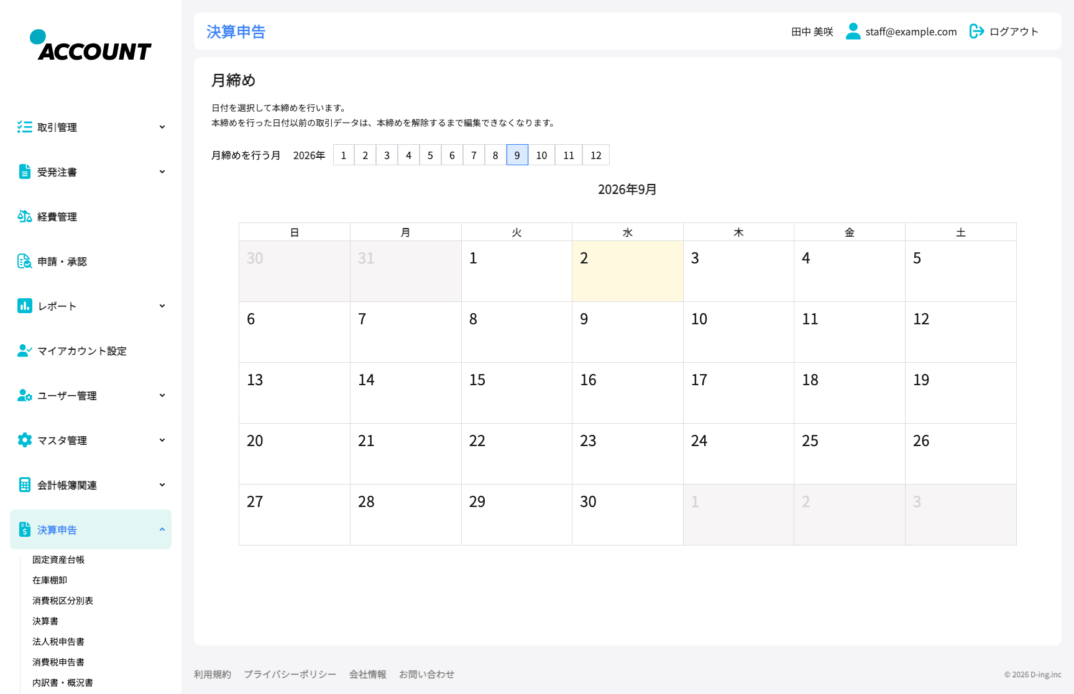
Task: Expand the 取引管理 menu chevron
Action: (162, 127)
